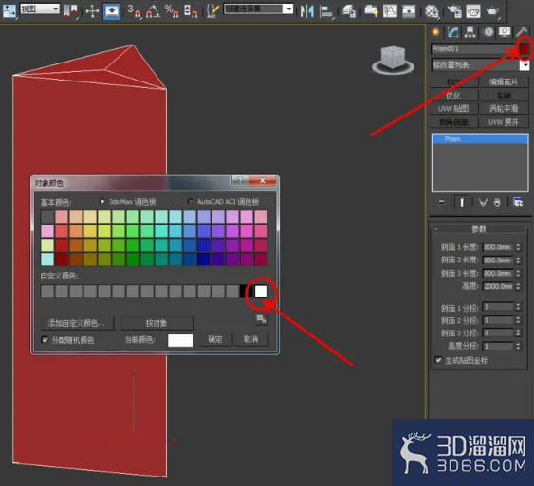Switch to the Display panel tab

click(505, 32)
